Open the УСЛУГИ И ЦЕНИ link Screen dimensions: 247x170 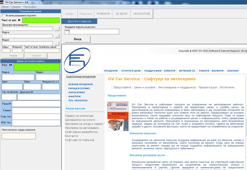(x=131, y=71)
